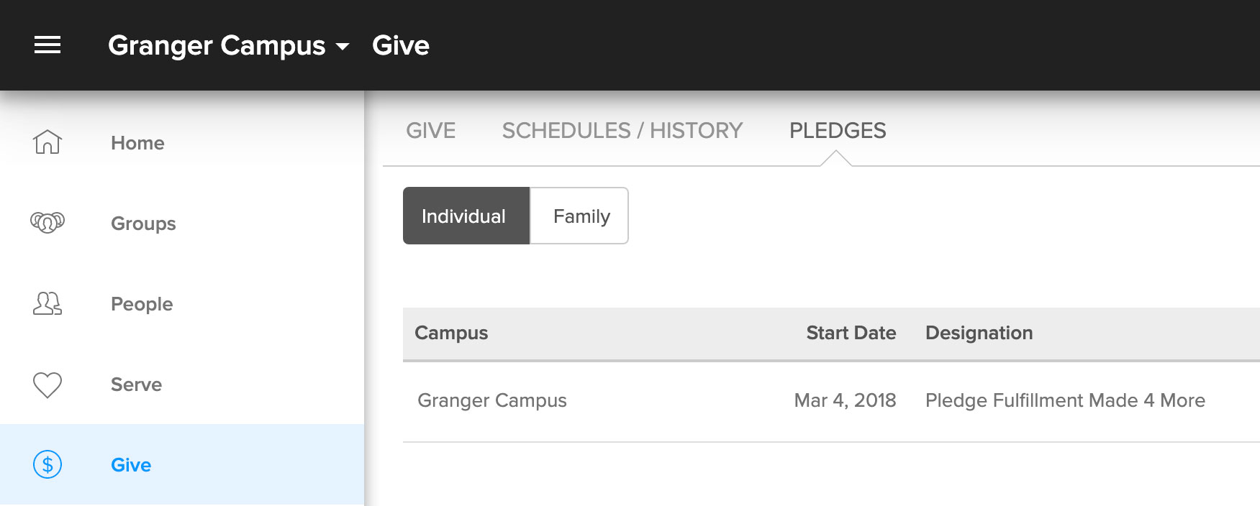Open the Granger Campus selector
1260x506 pixels.
[229, 45]
